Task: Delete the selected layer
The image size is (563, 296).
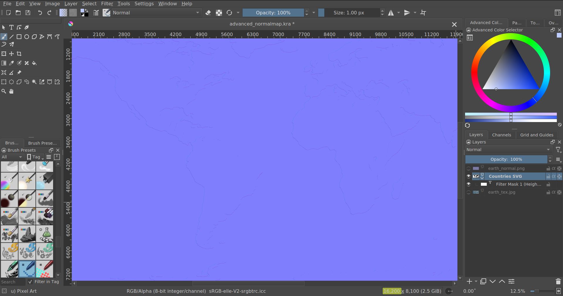Action: click(x=558, y=281)
